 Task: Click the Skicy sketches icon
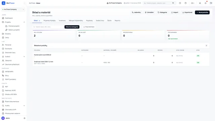pos(3,76)
